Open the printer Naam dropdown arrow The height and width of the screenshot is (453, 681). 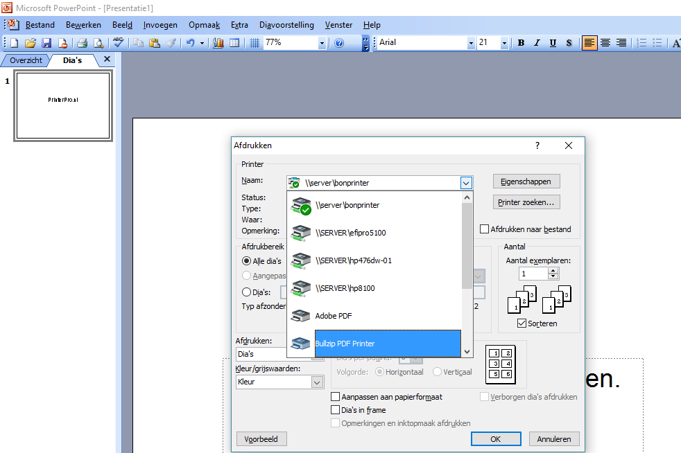pyautogui.click(x=466, y=183)
